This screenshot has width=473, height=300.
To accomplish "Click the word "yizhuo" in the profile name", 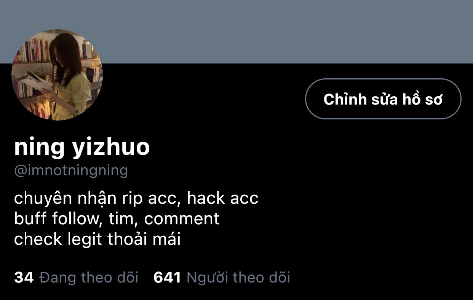I will tap(111, 148).
